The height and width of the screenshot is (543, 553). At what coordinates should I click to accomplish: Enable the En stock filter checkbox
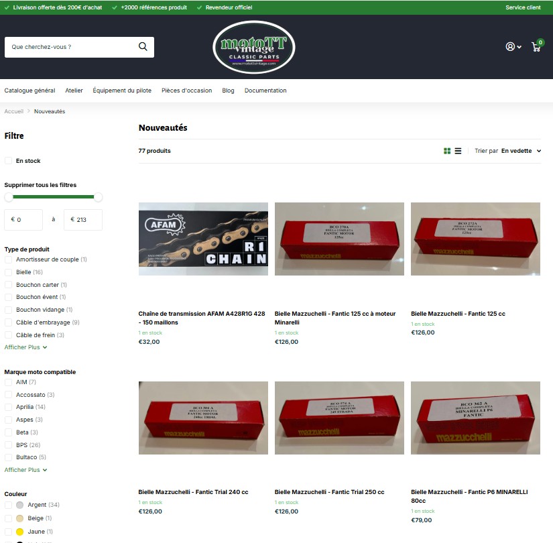(9, 161)
